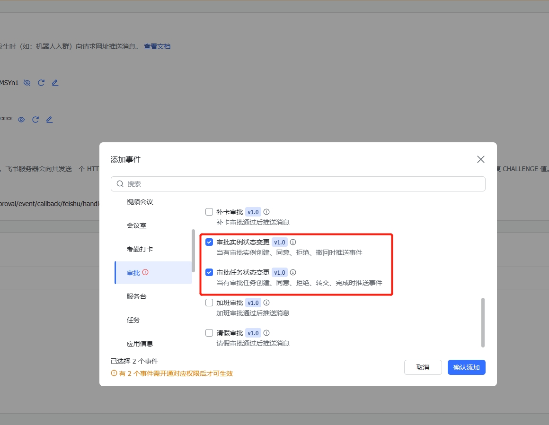Viewport: 549px width, 425px height.
Task: Open info icon for 请假审批
Action: (266, 333)
